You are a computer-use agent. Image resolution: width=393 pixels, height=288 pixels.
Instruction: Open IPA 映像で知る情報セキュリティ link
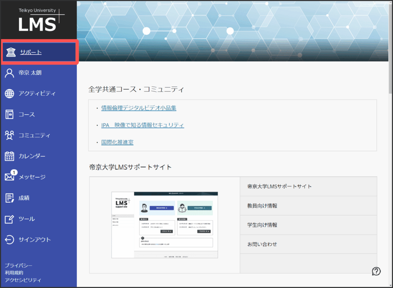pyautogui.click(x=143, y=125)
